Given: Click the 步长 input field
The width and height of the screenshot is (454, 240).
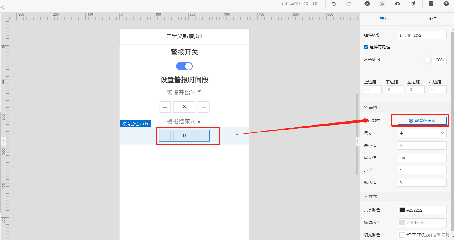Looking at the screenshot, I should tap(422, 170).
